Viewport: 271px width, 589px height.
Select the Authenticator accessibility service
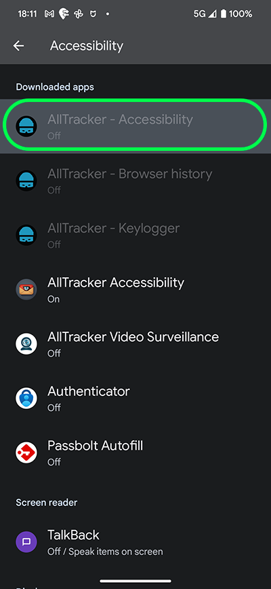(x=135, y=398)
